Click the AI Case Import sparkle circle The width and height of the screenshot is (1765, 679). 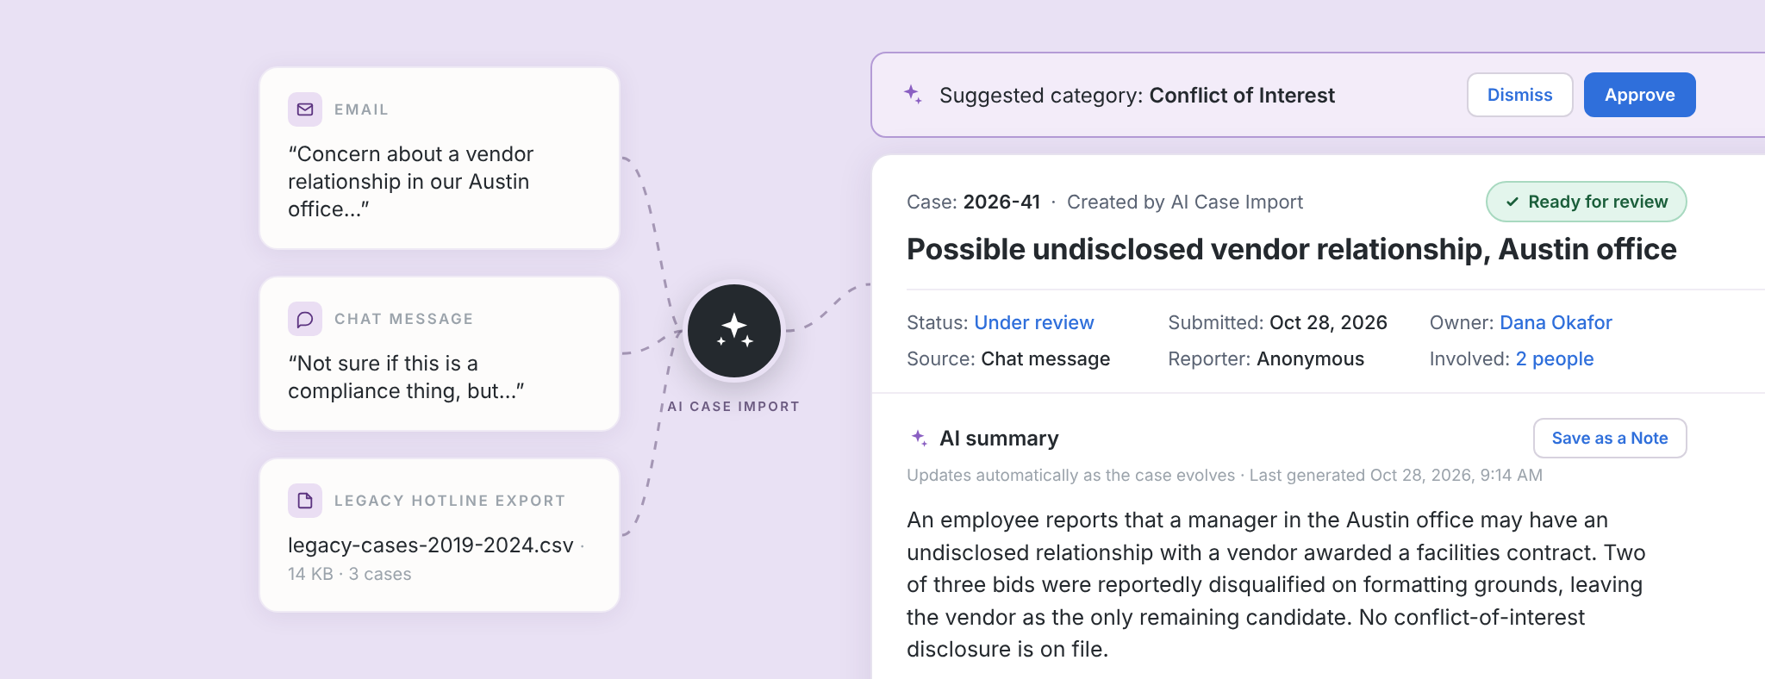(x=734, y=331)
